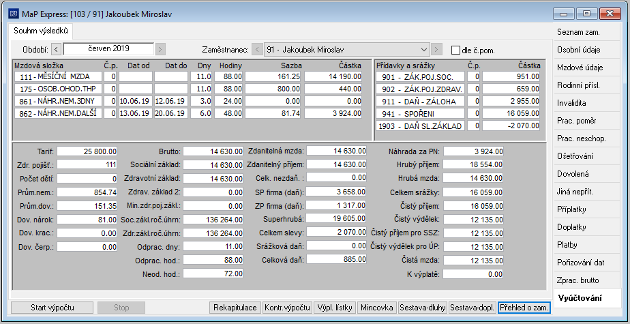Open Doplatky section
The width and height of the screenshot is (630, 324).
click(x=586, y=226)
